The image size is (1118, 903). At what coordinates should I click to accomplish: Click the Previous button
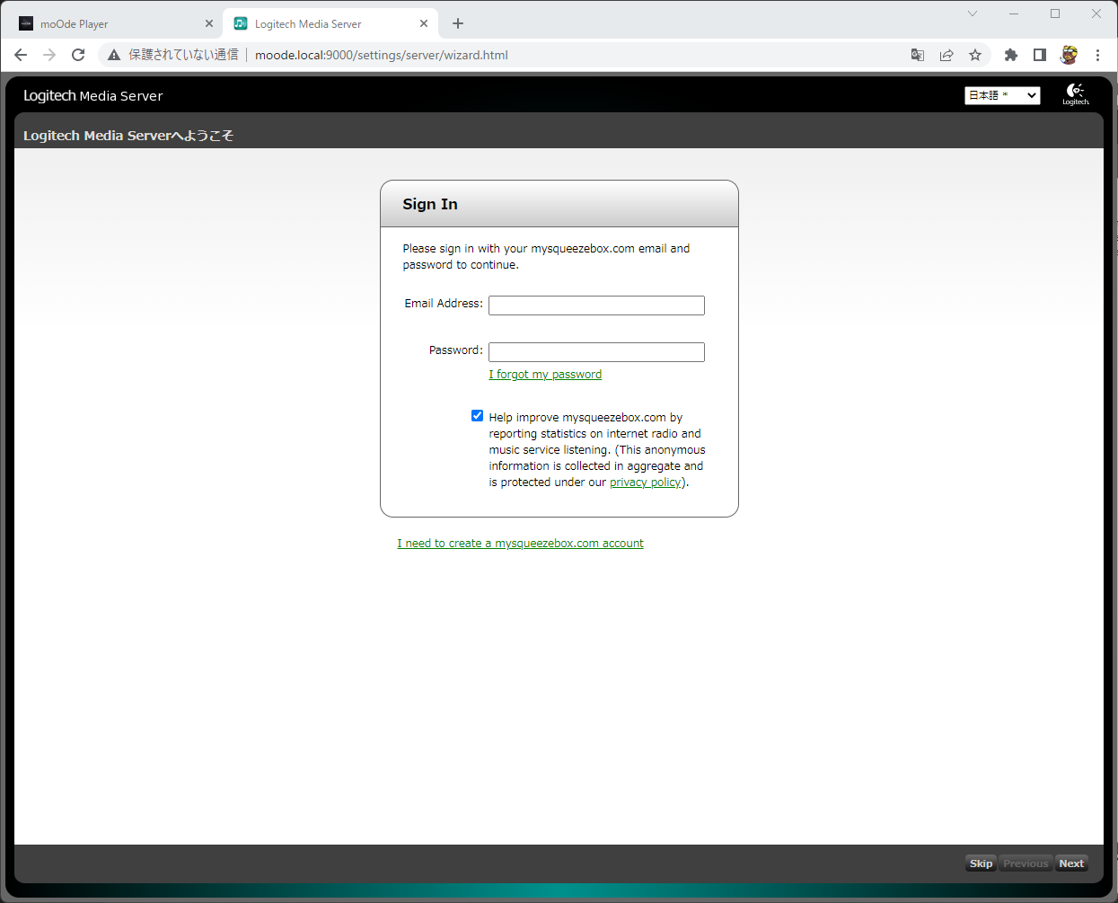(x=1026, y=863)
